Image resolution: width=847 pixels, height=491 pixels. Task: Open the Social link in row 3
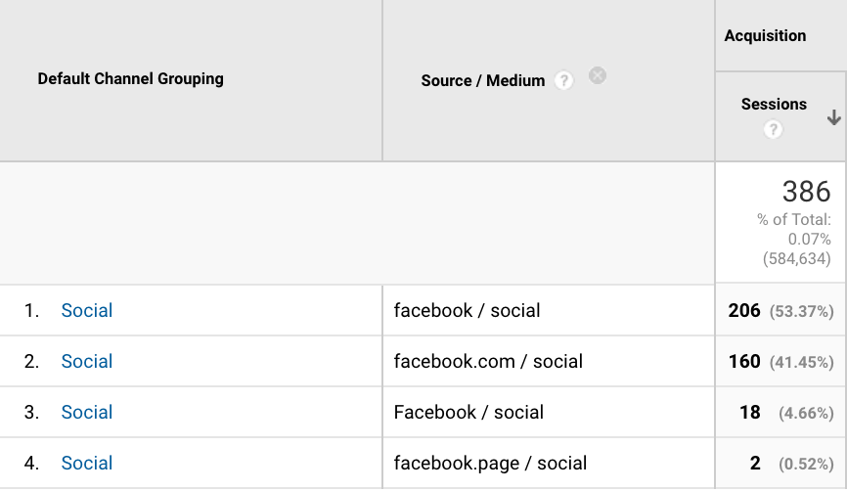[87, 413]
